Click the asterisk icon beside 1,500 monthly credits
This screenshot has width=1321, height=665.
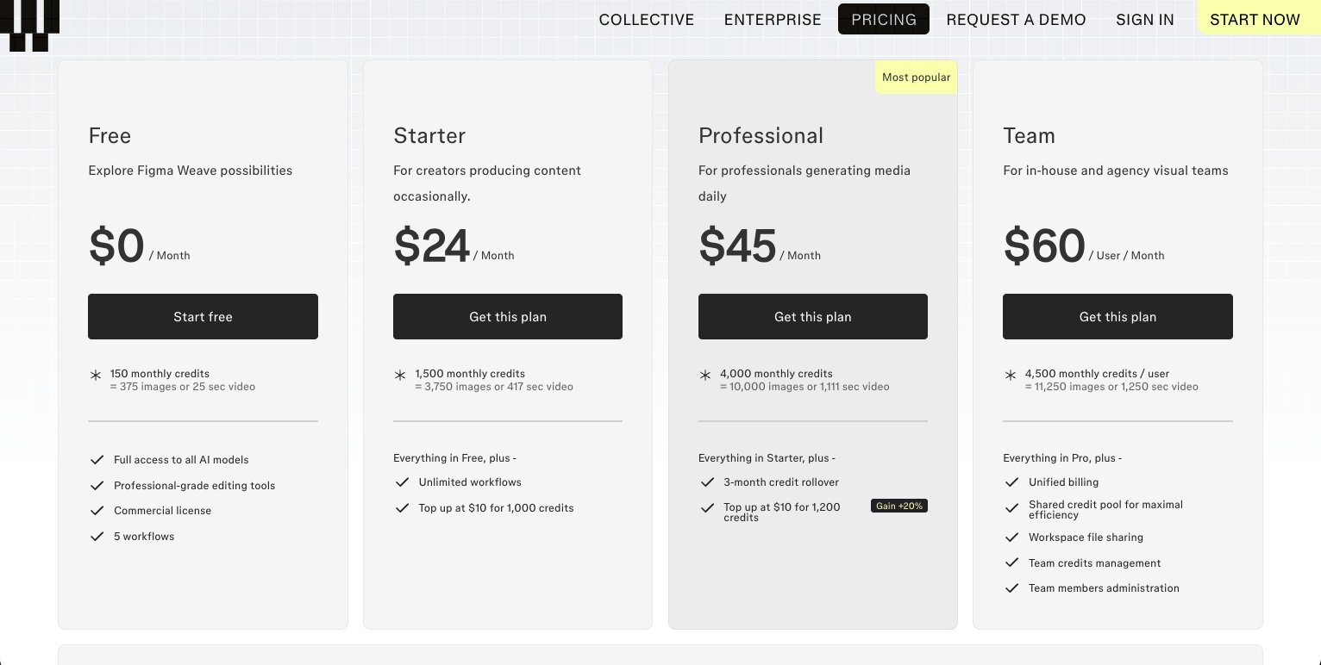pos(400,376)
